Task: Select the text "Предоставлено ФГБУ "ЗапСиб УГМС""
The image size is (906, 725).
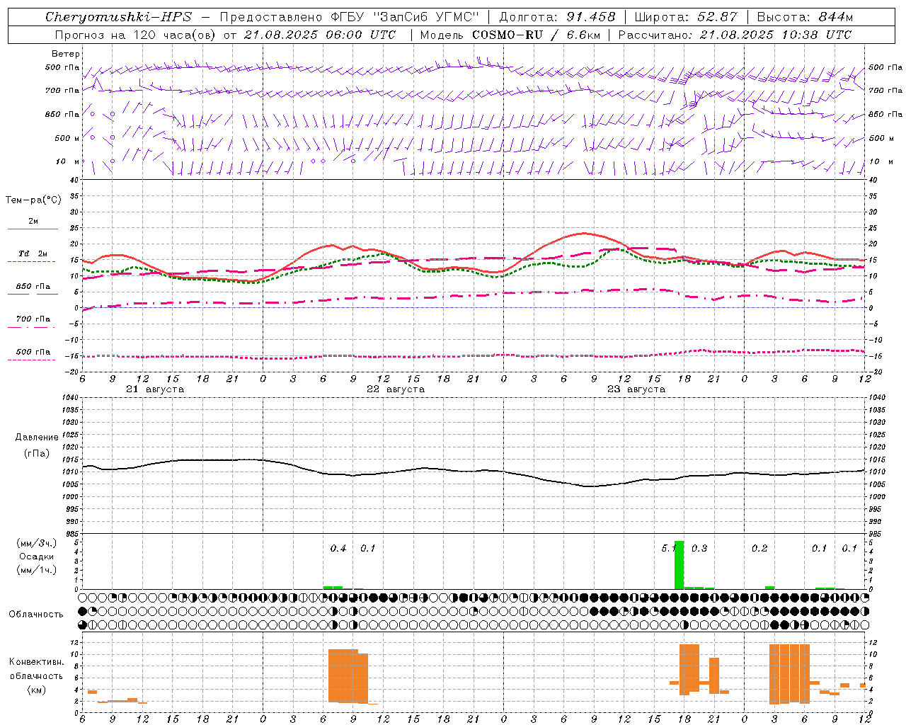Action: [349, 17]
